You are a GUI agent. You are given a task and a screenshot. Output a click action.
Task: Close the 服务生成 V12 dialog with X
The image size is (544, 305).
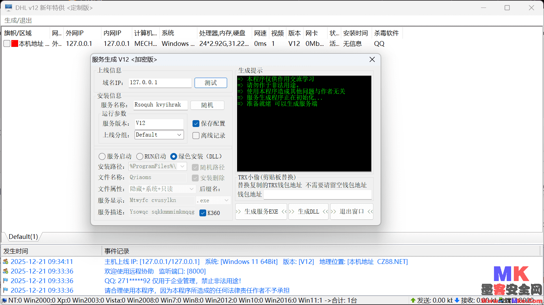[372, 60]
